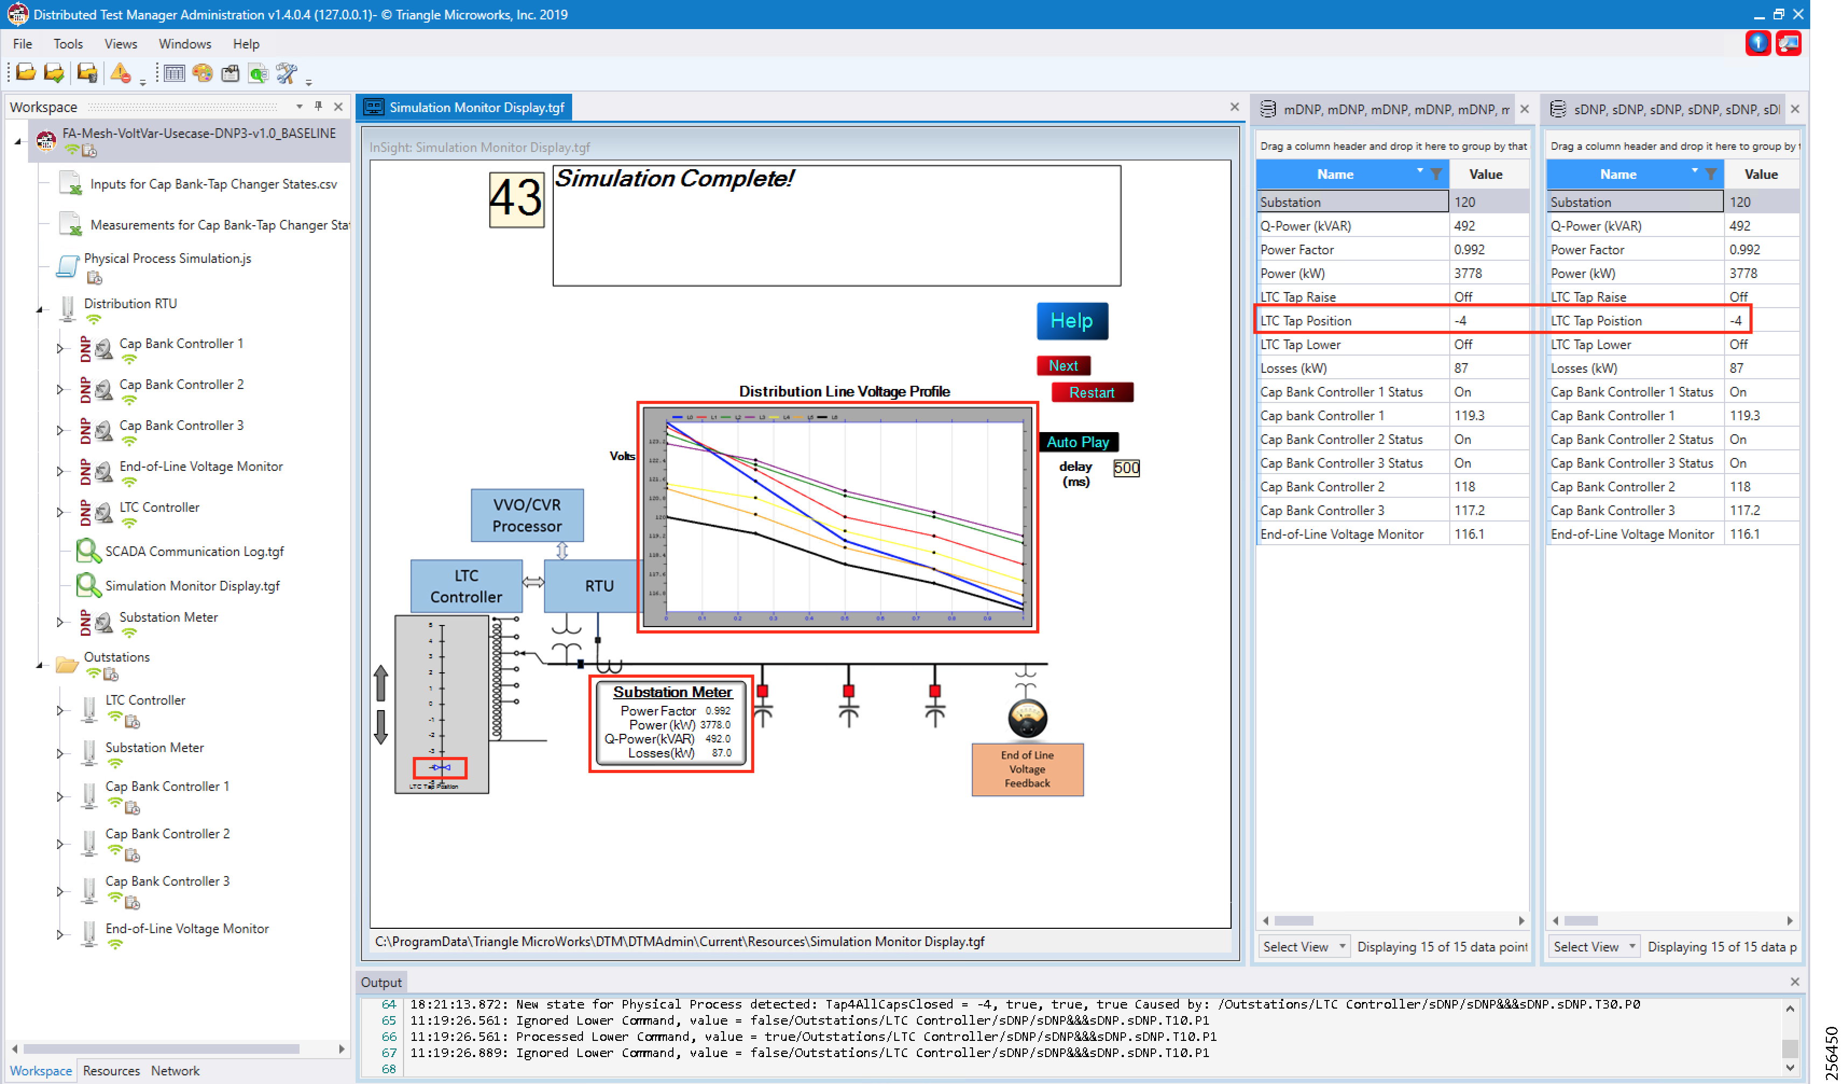Click the LTC Controller DNP icon under Distribution RTU
The height and width of the screenshot is (1084, 1842).
point(96,512)
